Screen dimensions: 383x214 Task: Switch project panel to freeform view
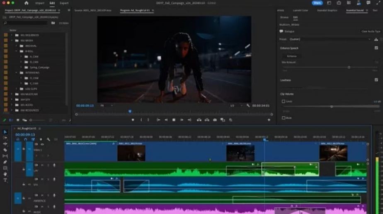pos(25,120)
